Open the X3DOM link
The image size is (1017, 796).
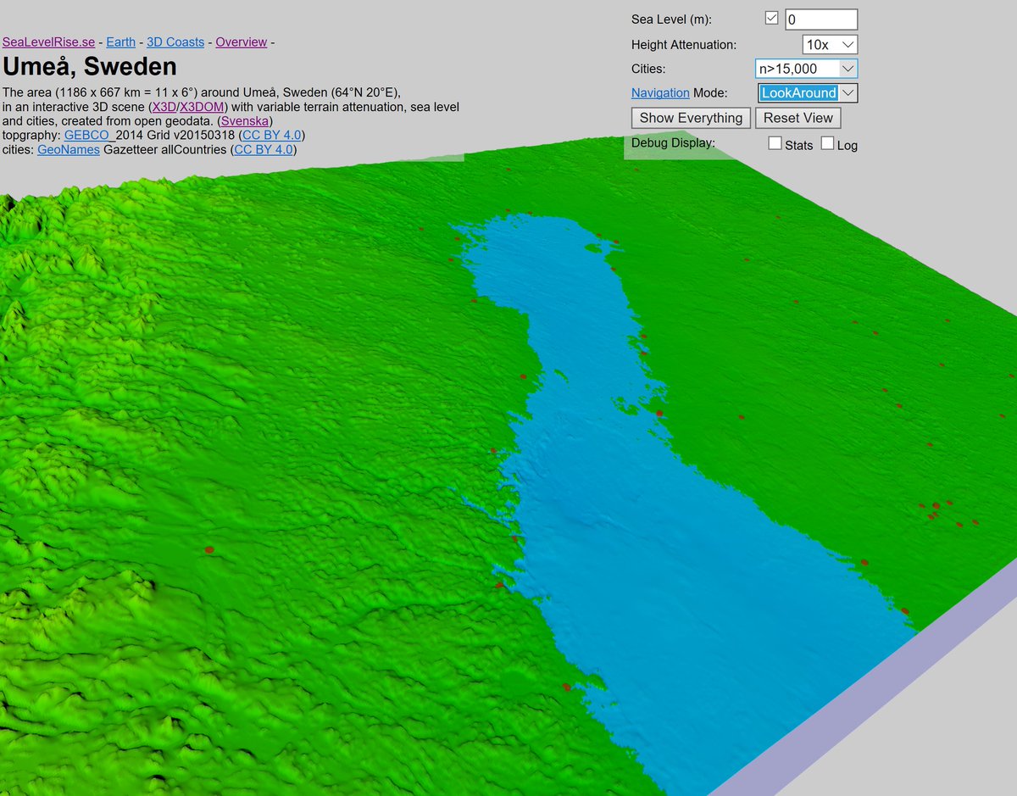202,108
